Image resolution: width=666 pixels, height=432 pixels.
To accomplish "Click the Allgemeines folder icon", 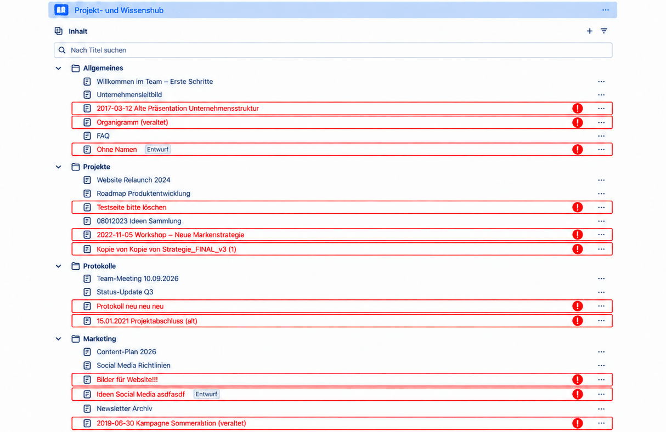I will click(x=76, y=68).
